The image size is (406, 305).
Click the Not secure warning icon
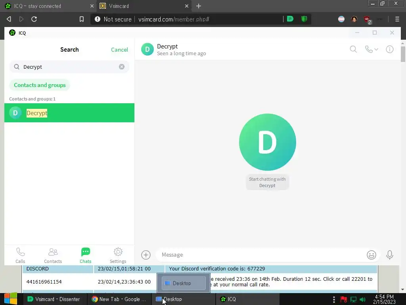point(98,19)
